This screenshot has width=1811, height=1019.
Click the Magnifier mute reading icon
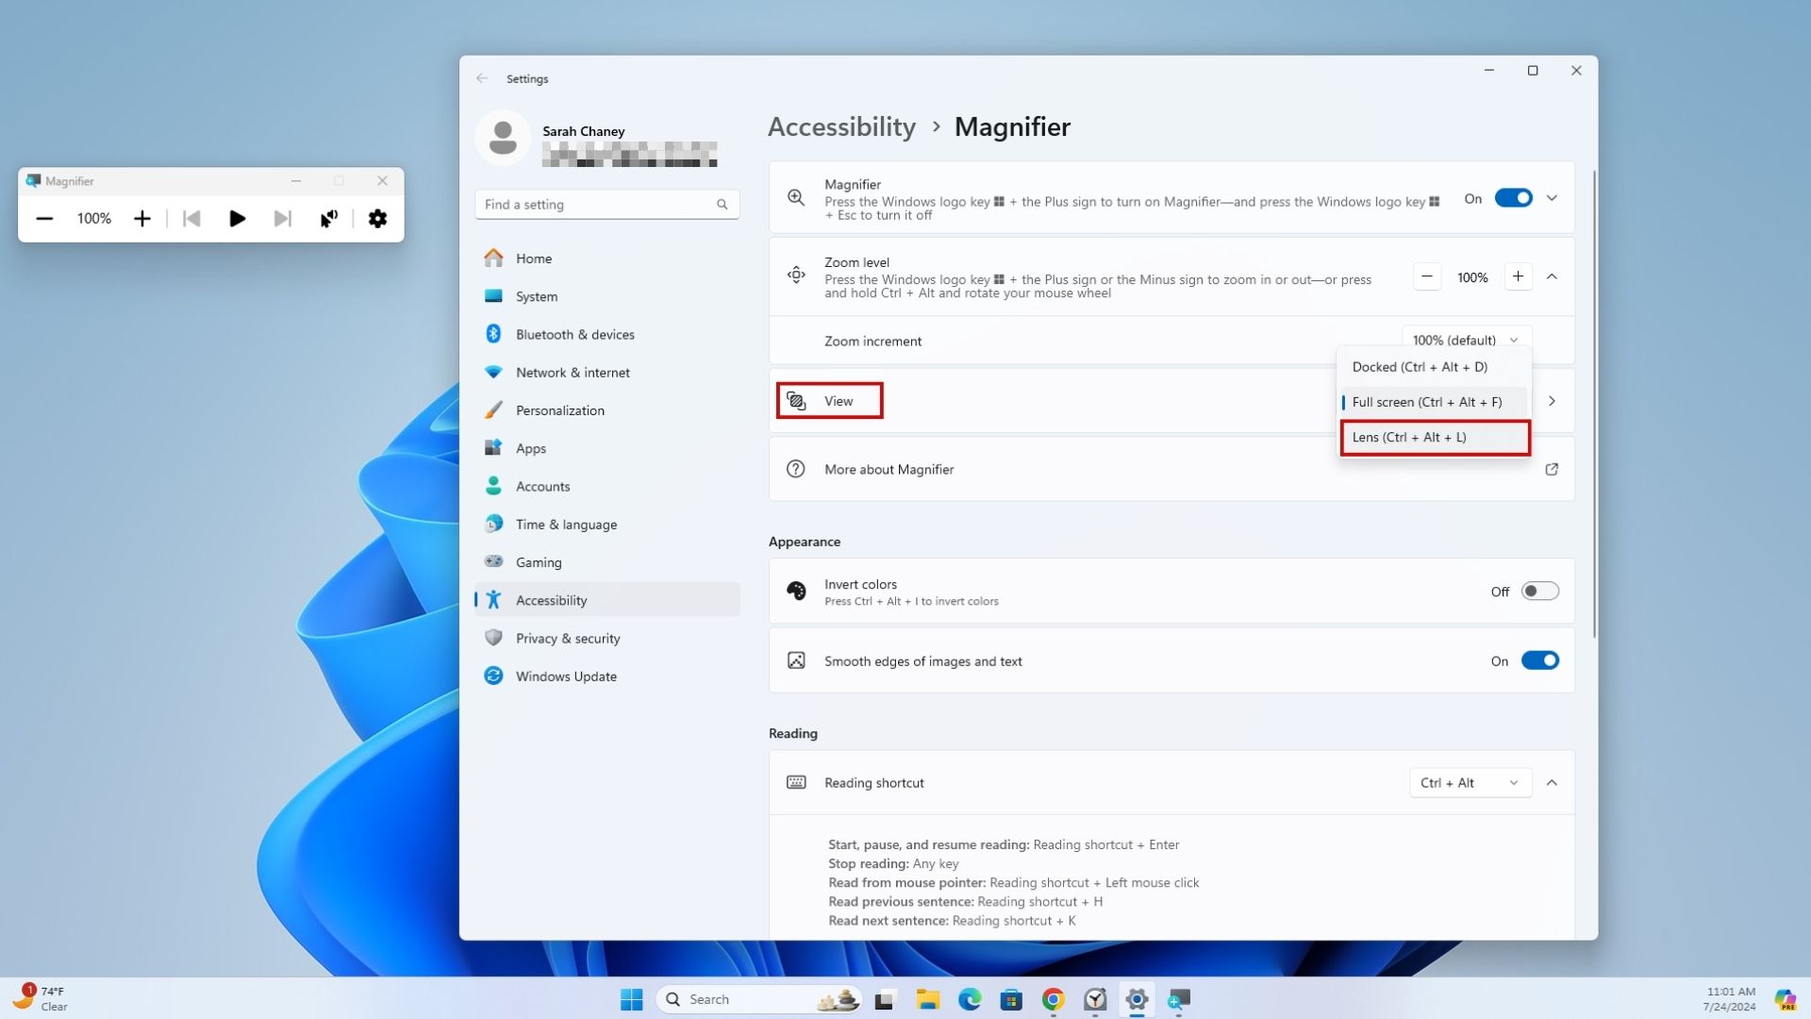[327, 219]
